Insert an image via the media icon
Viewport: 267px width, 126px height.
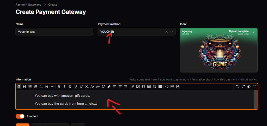[138, 87]
